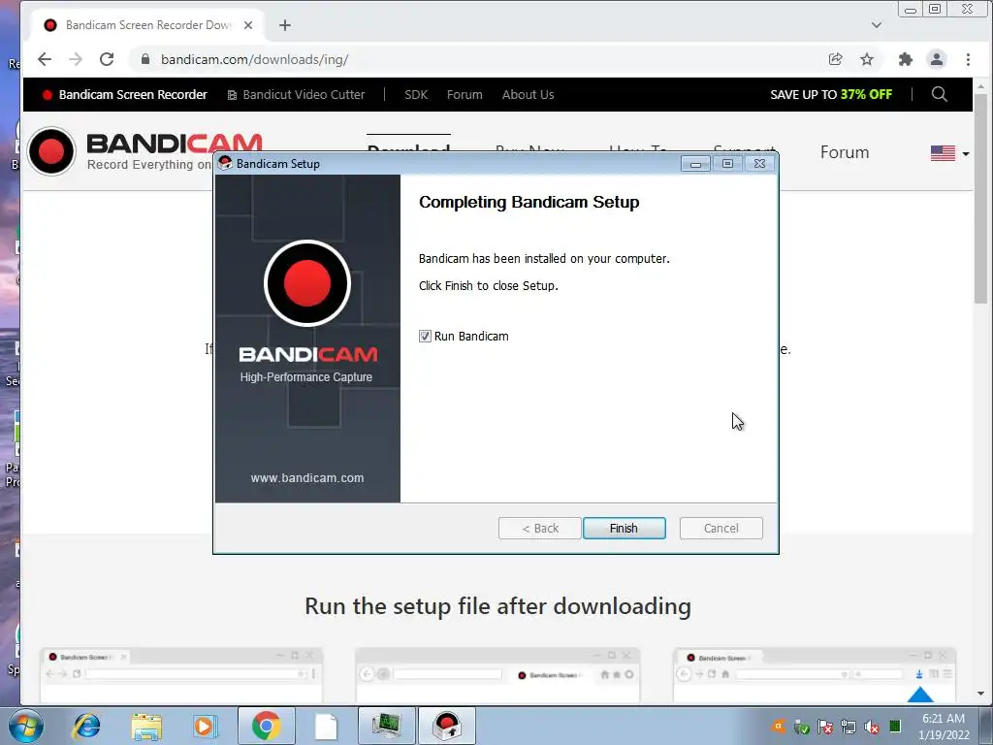Viewport: 993px width, 745px height.
Task: Click the padlock site info icon
Action: (145, 59)
